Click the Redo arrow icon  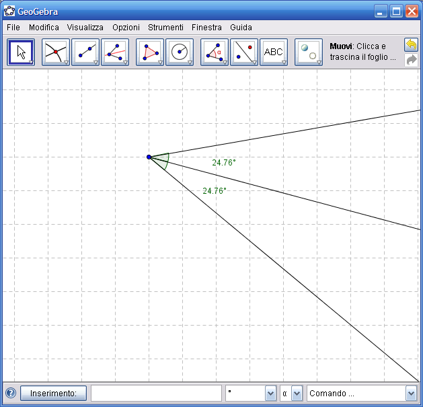pos(411,60)
